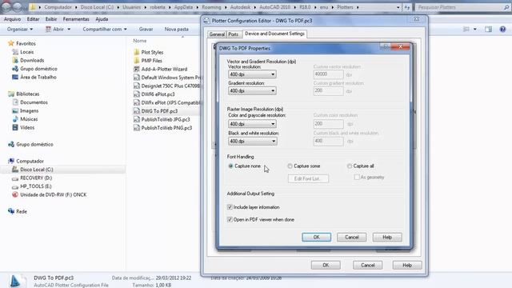Select Computador icon in sidebar
512x288 pixels.
tap(11, 161)
